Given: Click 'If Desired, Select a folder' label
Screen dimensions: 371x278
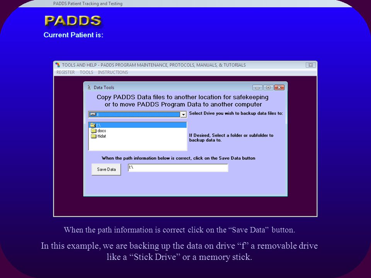Looking at the screenshot, I should click(231, 137).
